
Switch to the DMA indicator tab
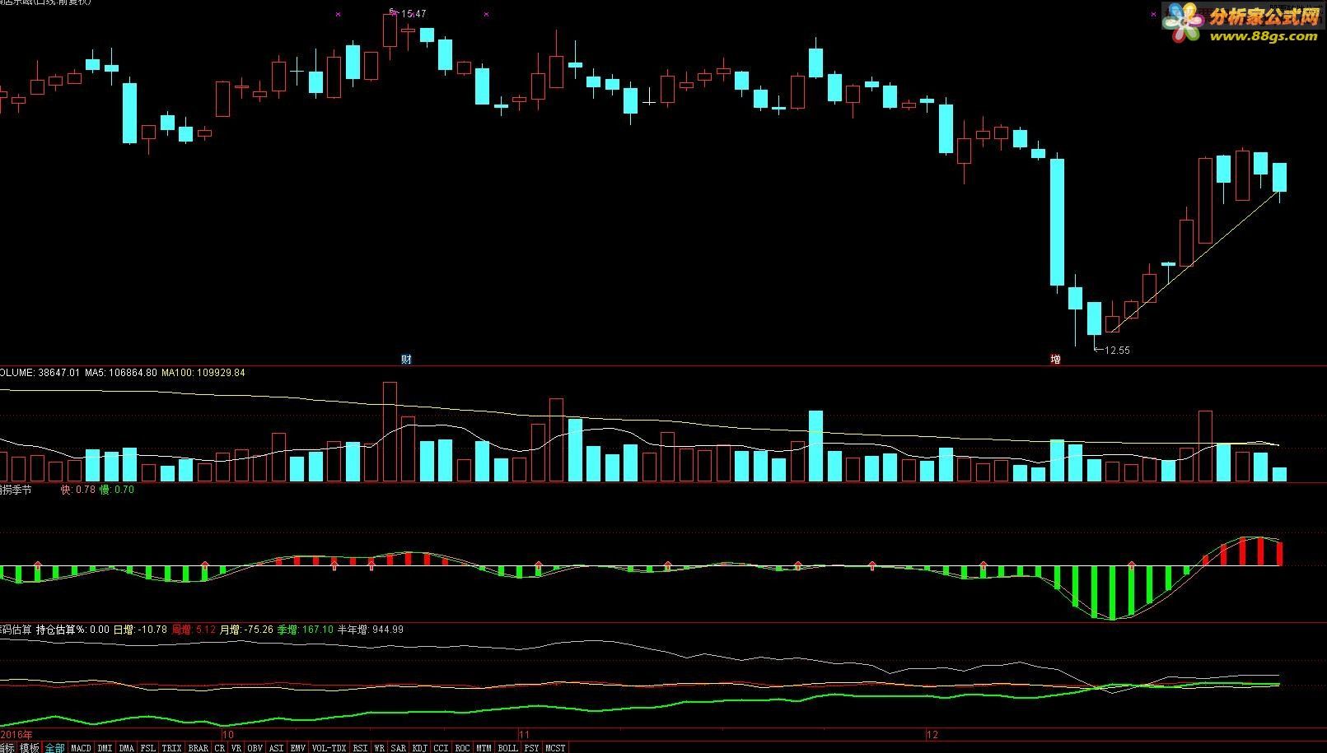[x=126, y=748]
